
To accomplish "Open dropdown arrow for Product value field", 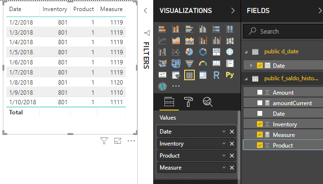I will (224, 156).
